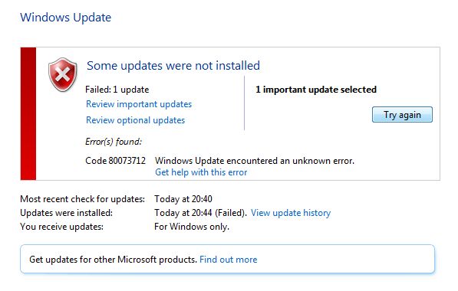Click the Some updates were not installed heading
The width and height of the screenshot is (458, 291).
pos(173,66)
